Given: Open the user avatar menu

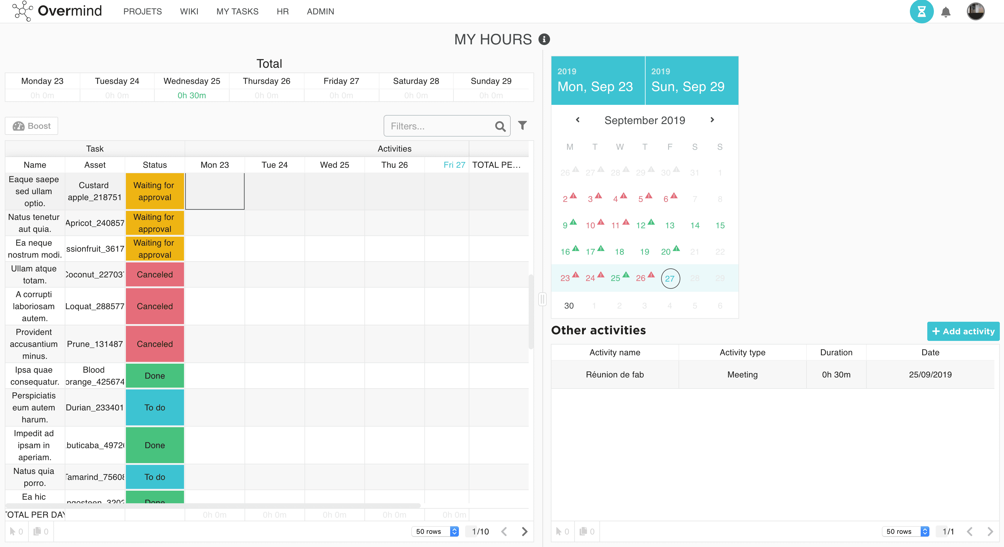Looking at the screenshot, I should tap(975, 11).
